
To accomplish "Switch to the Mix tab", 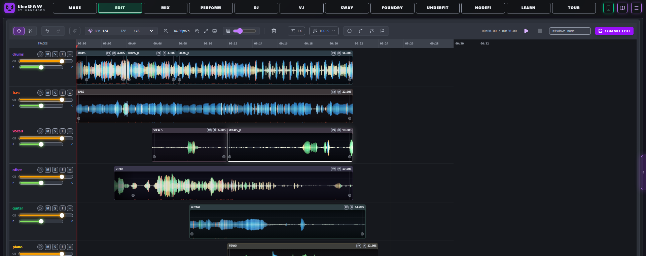I will (166, 8).
